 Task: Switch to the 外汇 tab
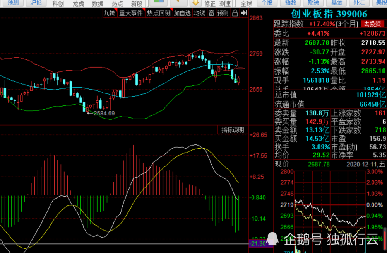click(x=359, y=3)
